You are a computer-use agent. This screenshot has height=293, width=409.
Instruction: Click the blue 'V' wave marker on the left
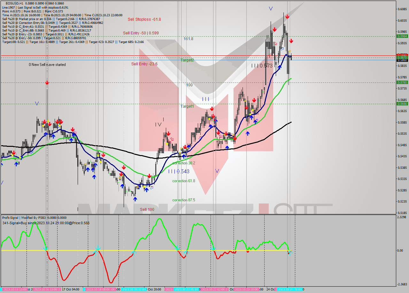[x=37, y=103]
